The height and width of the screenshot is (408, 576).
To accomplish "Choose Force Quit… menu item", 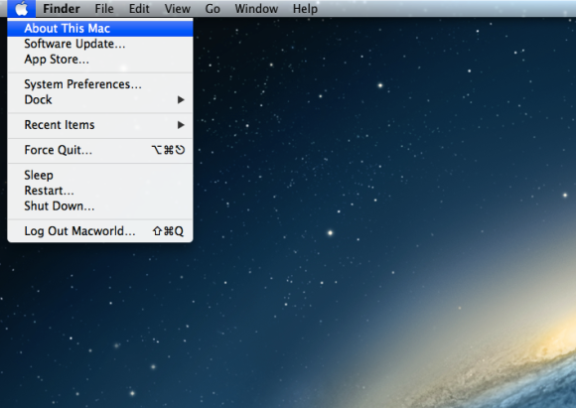I will click(x=100, y=150).
